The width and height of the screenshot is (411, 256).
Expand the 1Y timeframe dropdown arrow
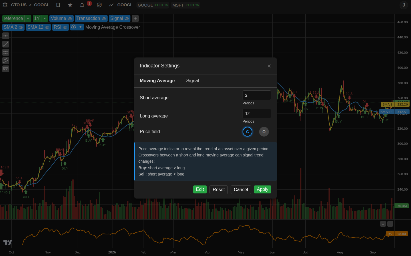click(45, 18)
